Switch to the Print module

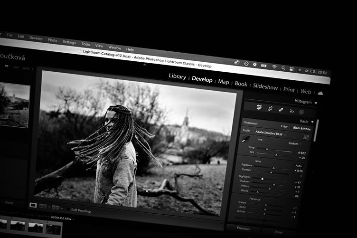click(289, 89)
